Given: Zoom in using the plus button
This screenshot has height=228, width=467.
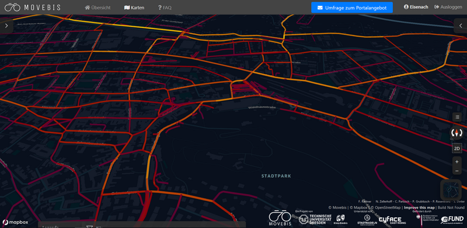Looking at the screenshot, I should (457, 162).
